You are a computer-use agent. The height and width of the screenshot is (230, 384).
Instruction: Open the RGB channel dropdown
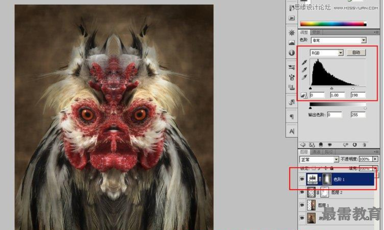click(x=340, y=53)
